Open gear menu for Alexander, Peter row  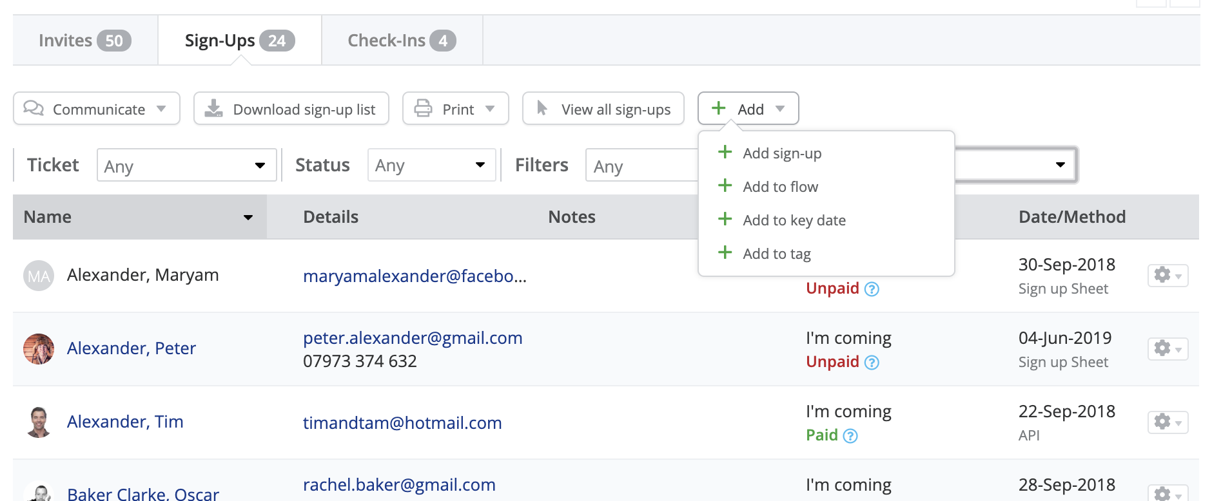point(1168,349)
